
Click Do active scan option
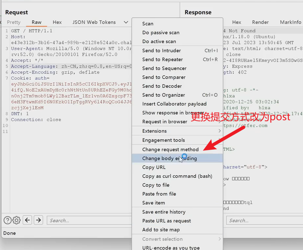pyautogui.click(x=159, y=41)
